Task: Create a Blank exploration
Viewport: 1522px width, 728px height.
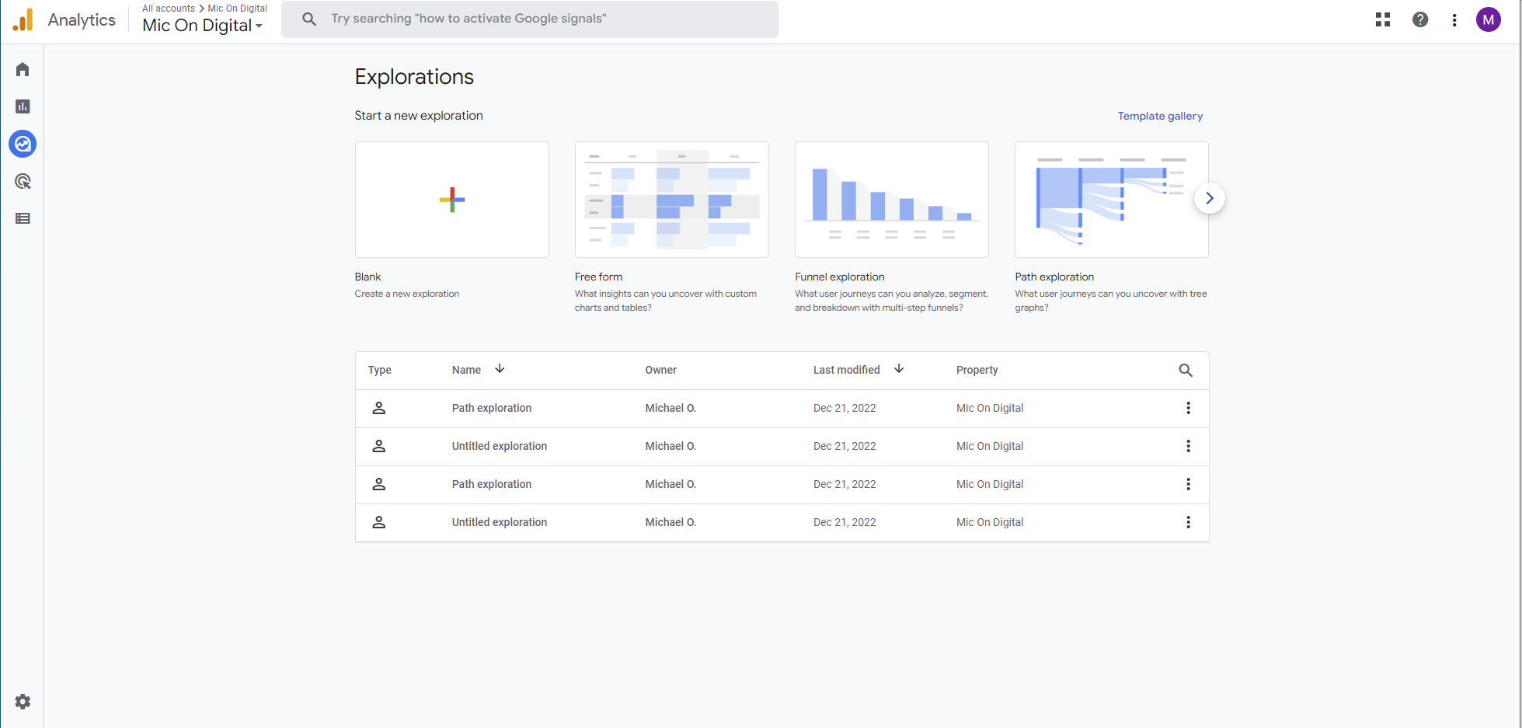Action: click(451, 200)
